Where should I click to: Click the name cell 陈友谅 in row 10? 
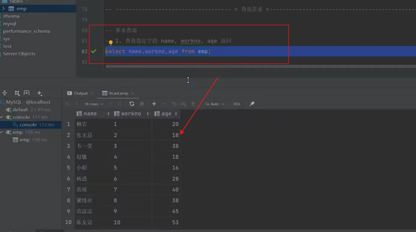click(84, 222)
